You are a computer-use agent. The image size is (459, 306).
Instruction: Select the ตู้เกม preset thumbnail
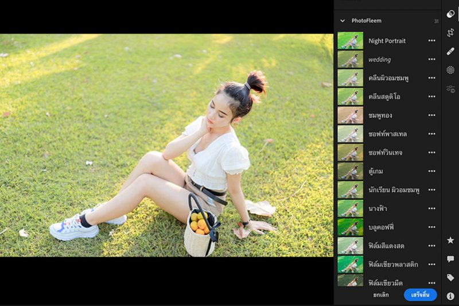click(351, 171)
